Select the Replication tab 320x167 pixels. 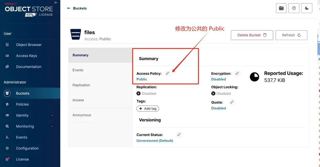pyautogui.click(x=81, y=85)
